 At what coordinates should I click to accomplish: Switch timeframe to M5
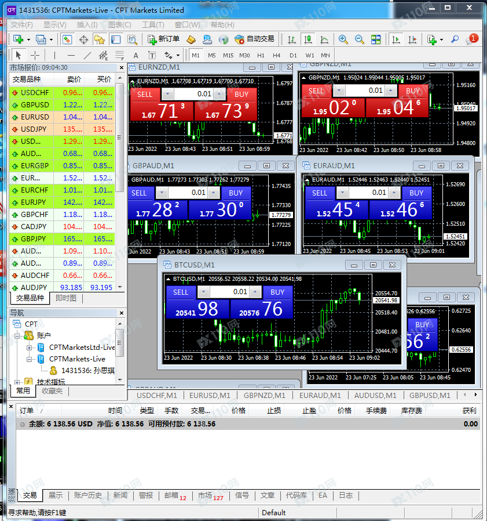coord(212,56)
